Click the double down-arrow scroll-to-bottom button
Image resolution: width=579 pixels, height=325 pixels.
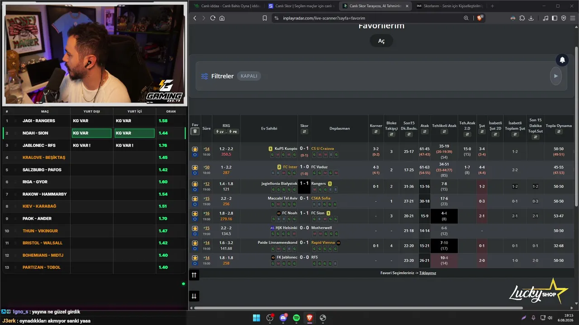[x=194, y=296]
